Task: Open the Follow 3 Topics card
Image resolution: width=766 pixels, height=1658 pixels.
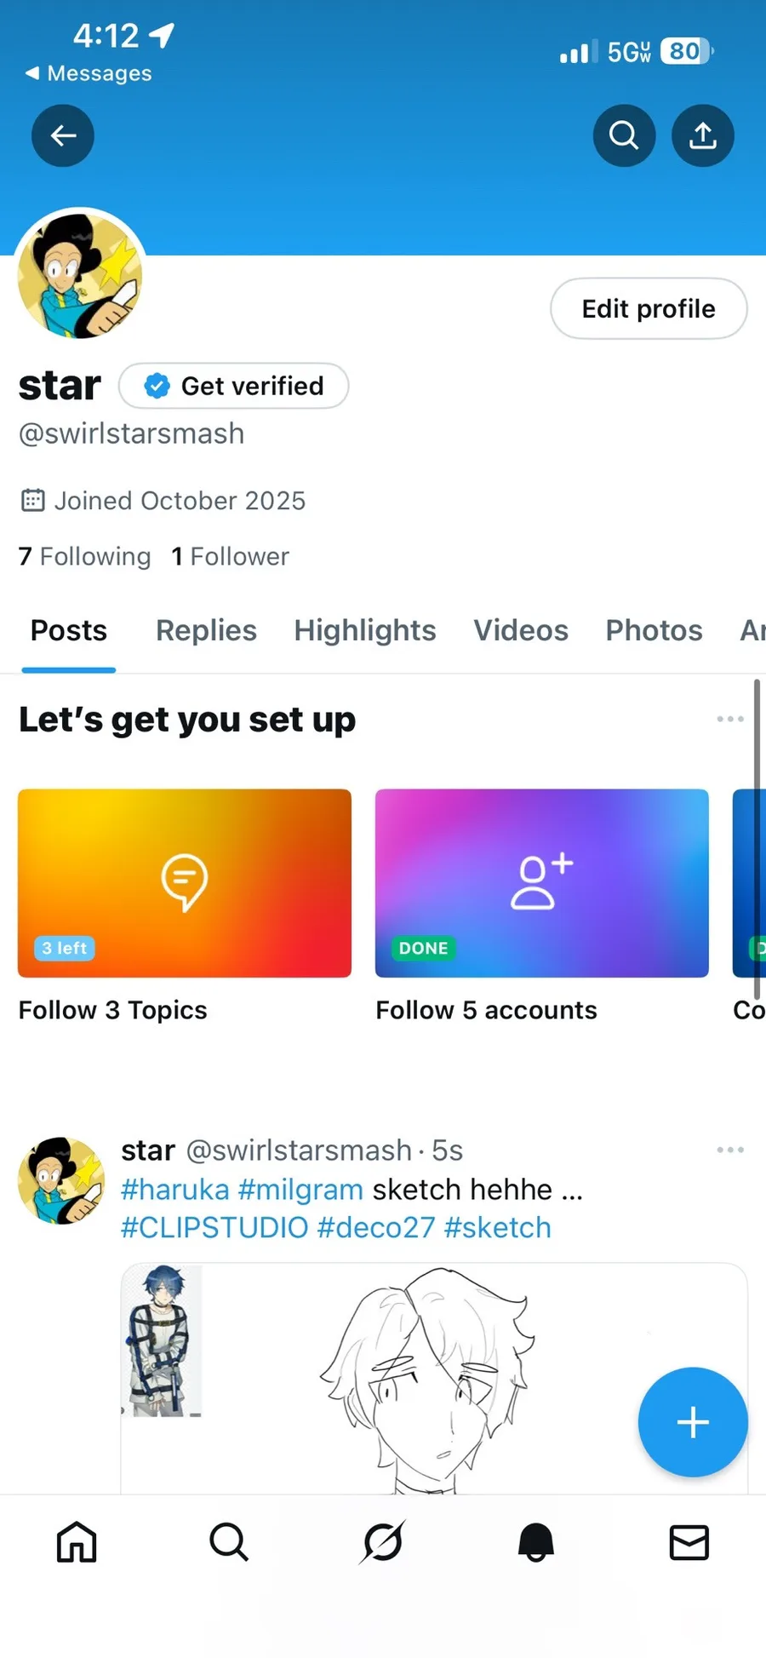Action: click(x=185, y=883)
